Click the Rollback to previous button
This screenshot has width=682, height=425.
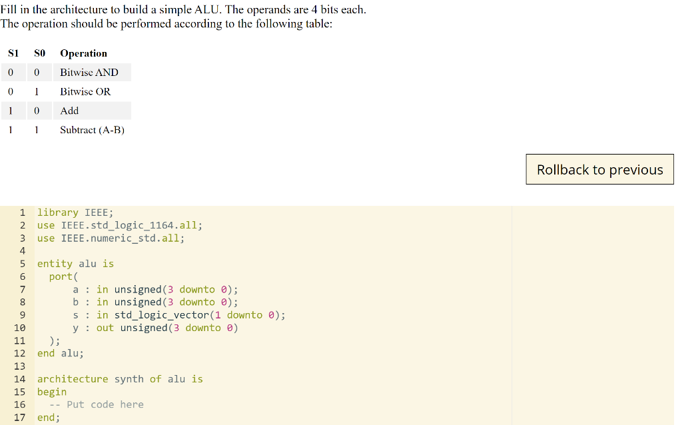pyautogui.click(x=599, y=169)
